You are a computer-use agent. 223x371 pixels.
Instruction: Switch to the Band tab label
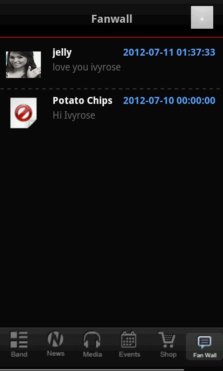coord(19,354)
